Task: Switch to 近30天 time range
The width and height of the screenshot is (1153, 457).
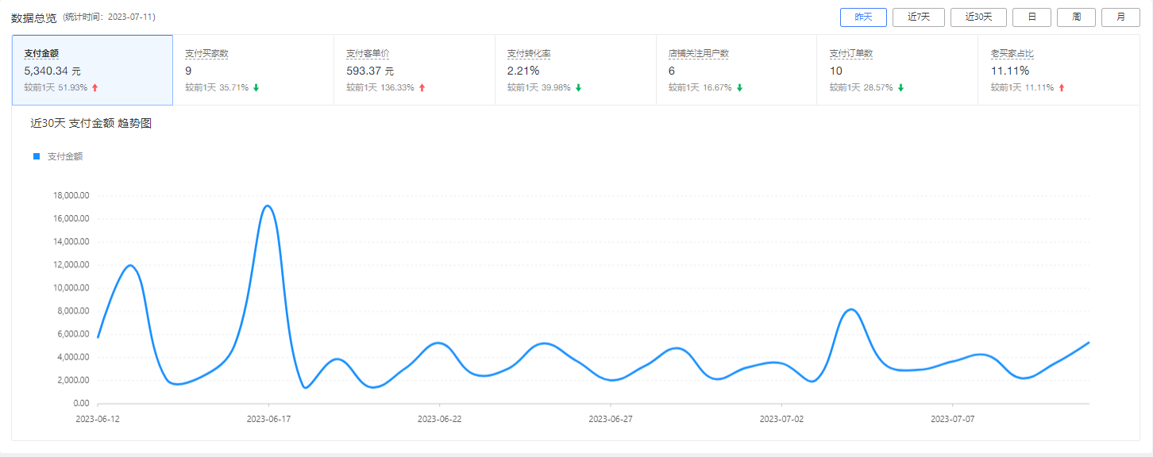Action: pos(978,17)
